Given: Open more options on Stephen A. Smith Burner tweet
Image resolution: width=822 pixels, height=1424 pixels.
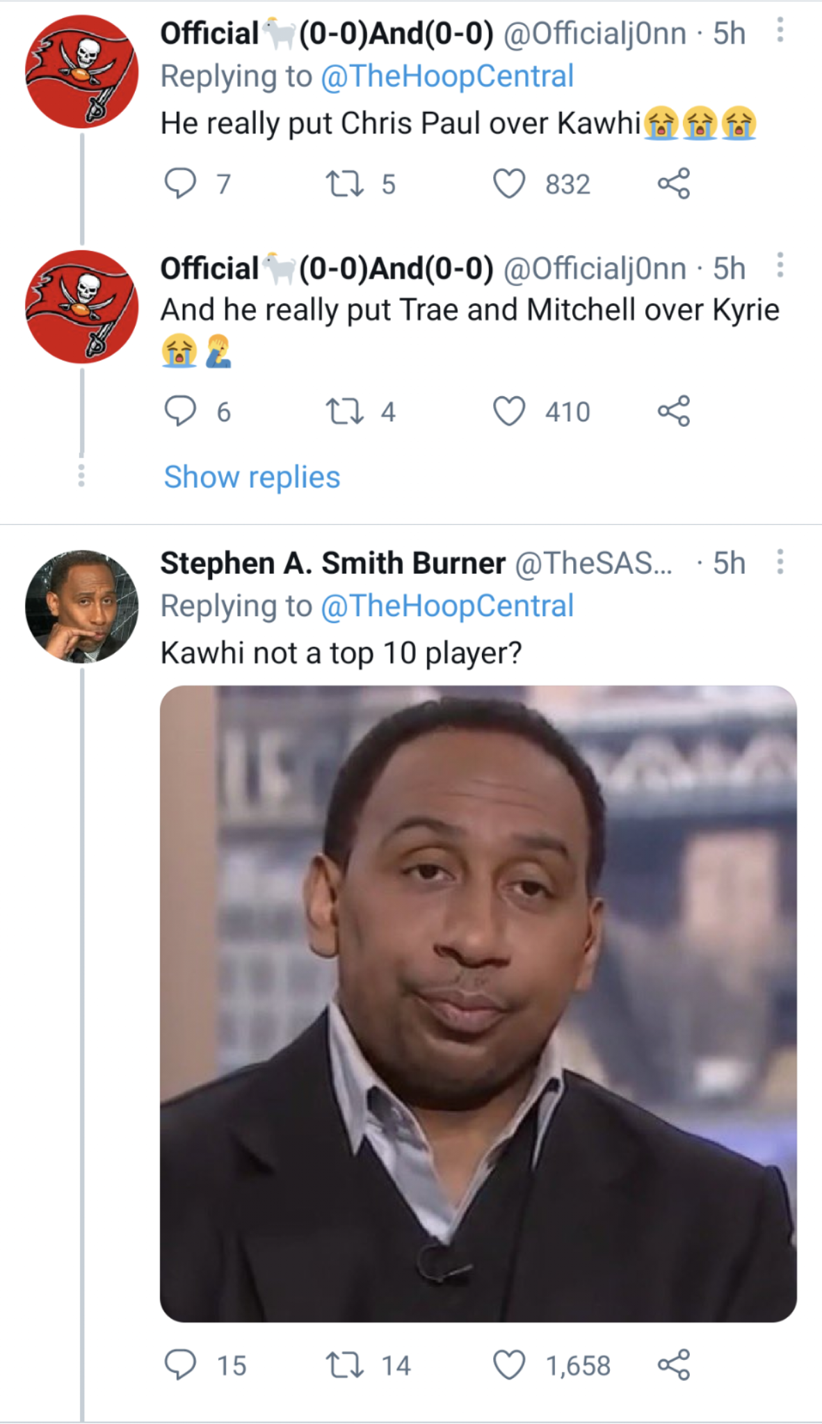Looking at the screenshot, I should pos(780,562).
